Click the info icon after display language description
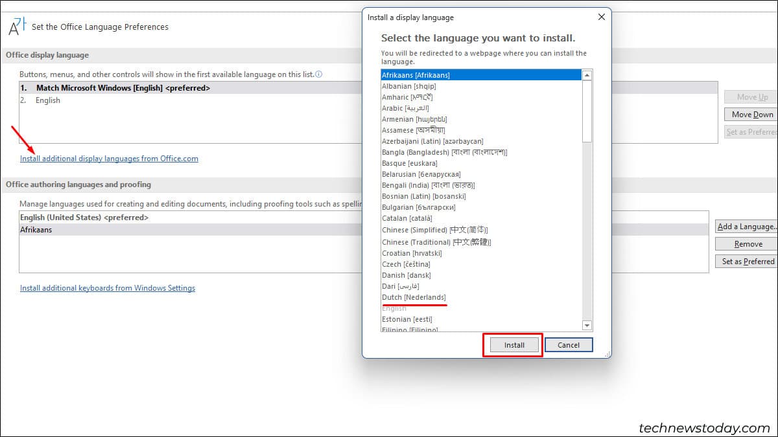The width and height of the screenshot is (778, 437). pos(318,74)
